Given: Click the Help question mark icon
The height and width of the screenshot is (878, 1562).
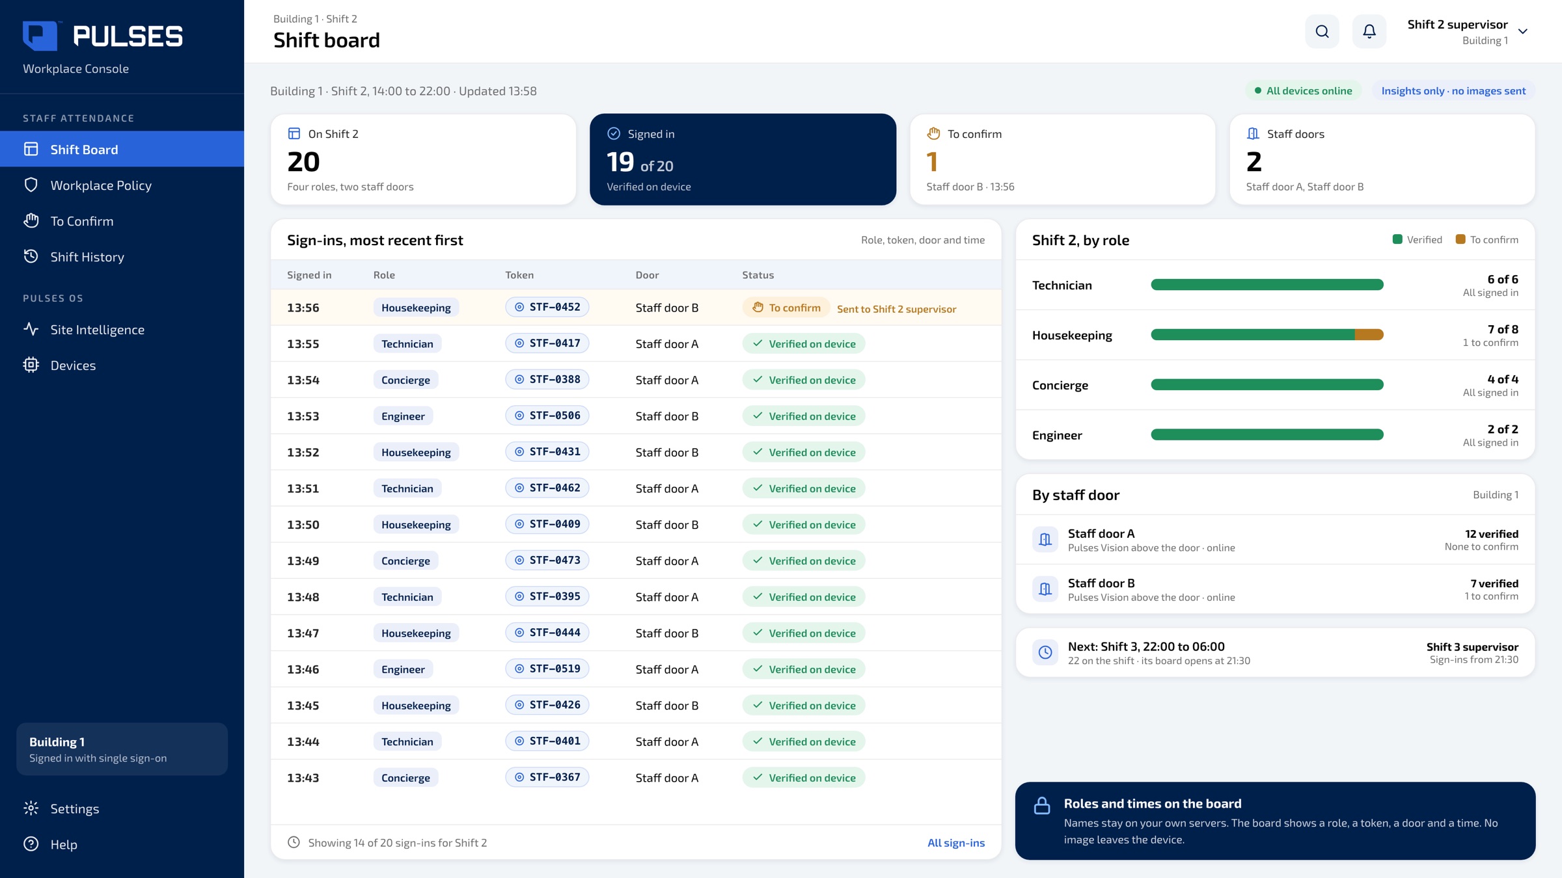Looking at the screenshot, I should click(x=31, y=844).
